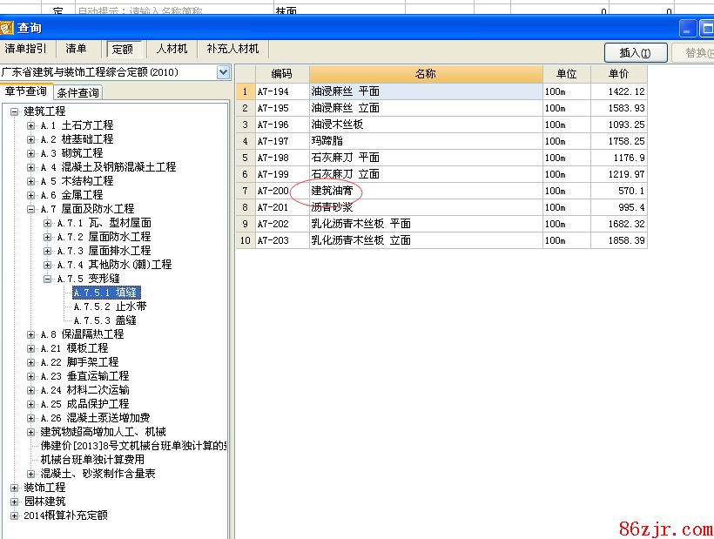Select A.7.5.3 盖缝 tree item
Viewport: 714px width, 539px height.
[104, 320]
